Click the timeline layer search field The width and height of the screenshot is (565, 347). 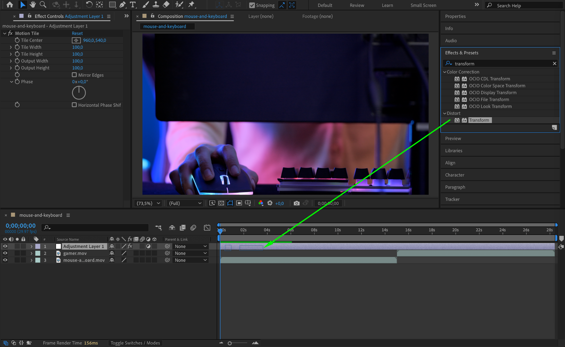pos(95,228)
